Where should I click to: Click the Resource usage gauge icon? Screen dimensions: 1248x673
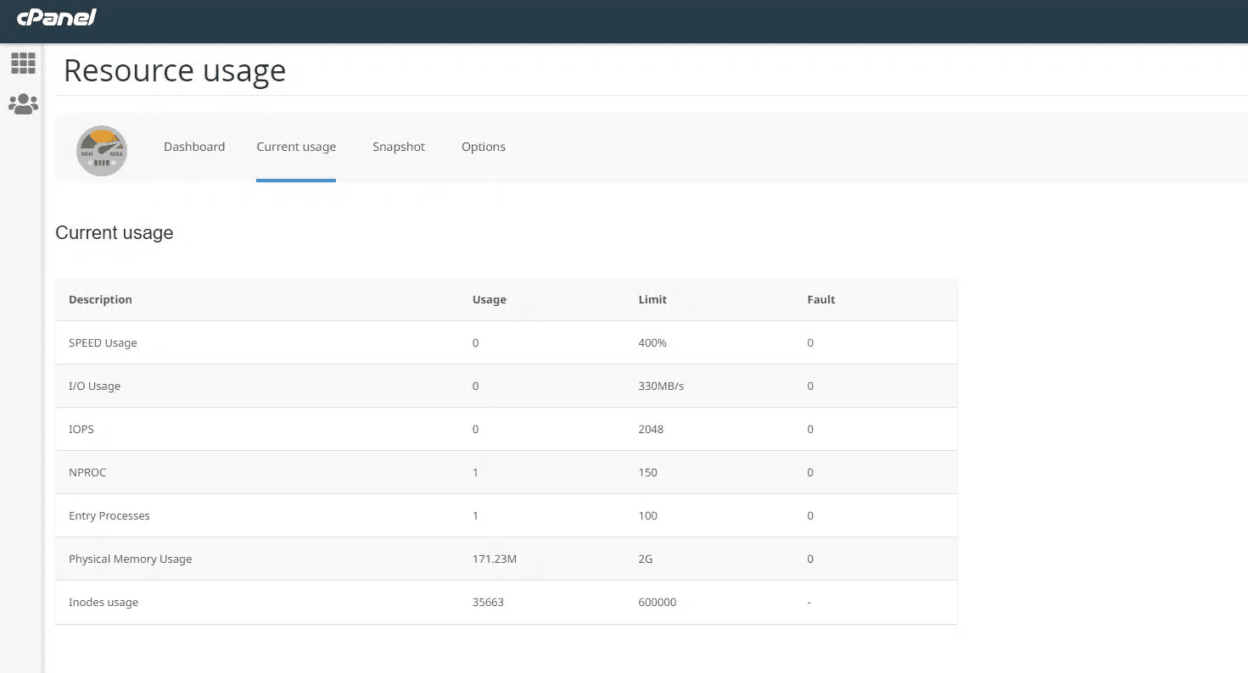(102, 151)
